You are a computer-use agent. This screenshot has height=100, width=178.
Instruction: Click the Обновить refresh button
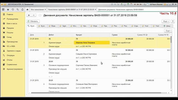[x=33, y=21]
